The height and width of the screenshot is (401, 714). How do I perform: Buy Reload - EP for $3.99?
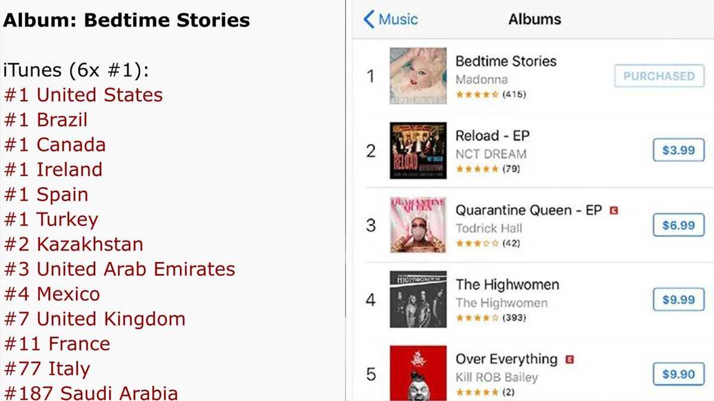[x=678, y=151]
